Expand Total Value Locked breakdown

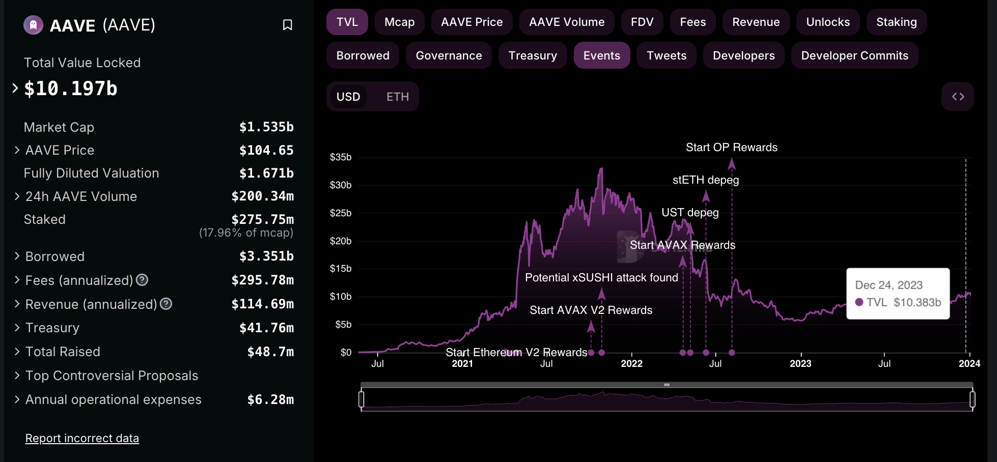pyautogui.click(x=15, y=89)
